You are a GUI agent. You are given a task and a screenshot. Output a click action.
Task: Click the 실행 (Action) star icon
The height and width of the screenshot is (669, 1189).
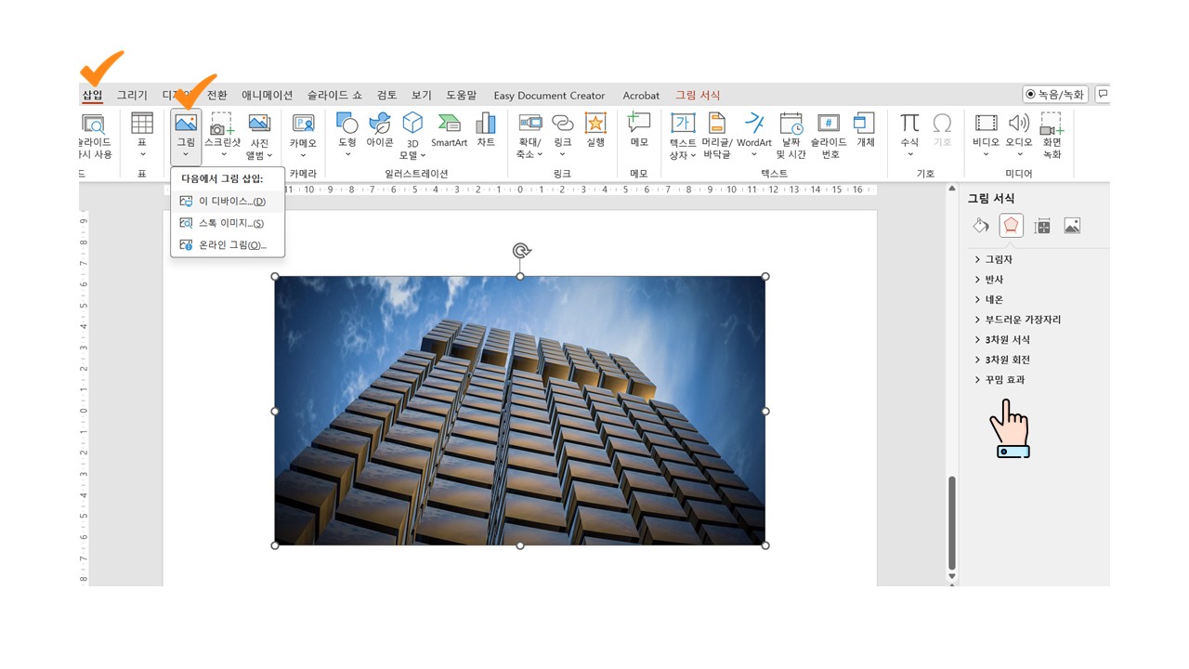tap(595, 130)
